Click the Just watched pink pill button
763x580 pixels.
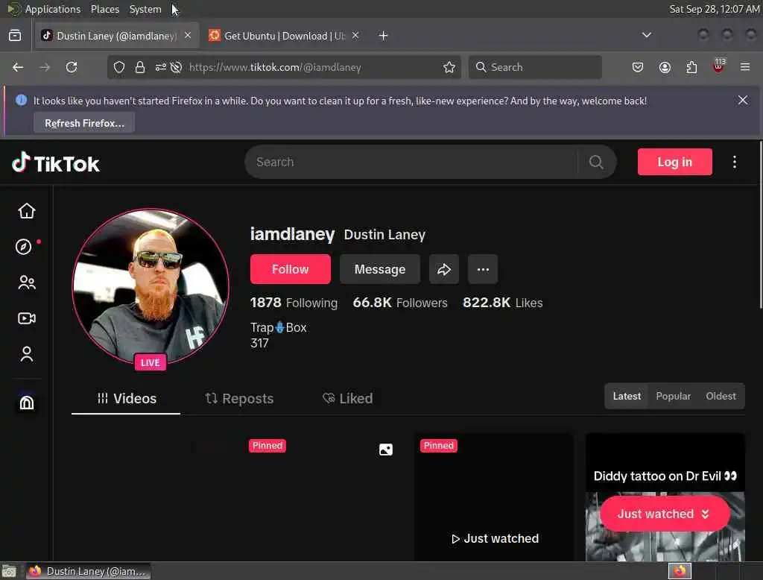[664, 514]
